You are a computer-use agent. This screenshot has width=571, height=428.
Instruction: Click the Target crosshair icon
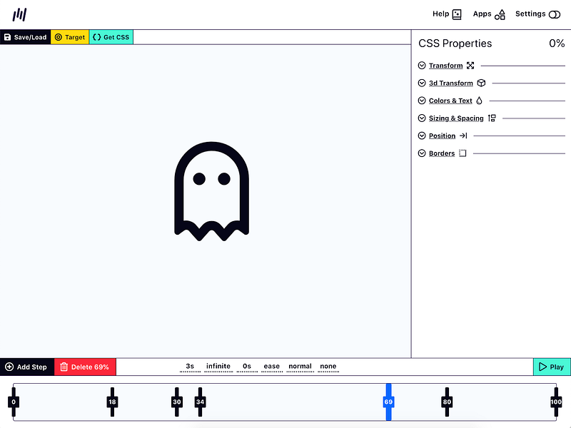click(x=59, y=37)
